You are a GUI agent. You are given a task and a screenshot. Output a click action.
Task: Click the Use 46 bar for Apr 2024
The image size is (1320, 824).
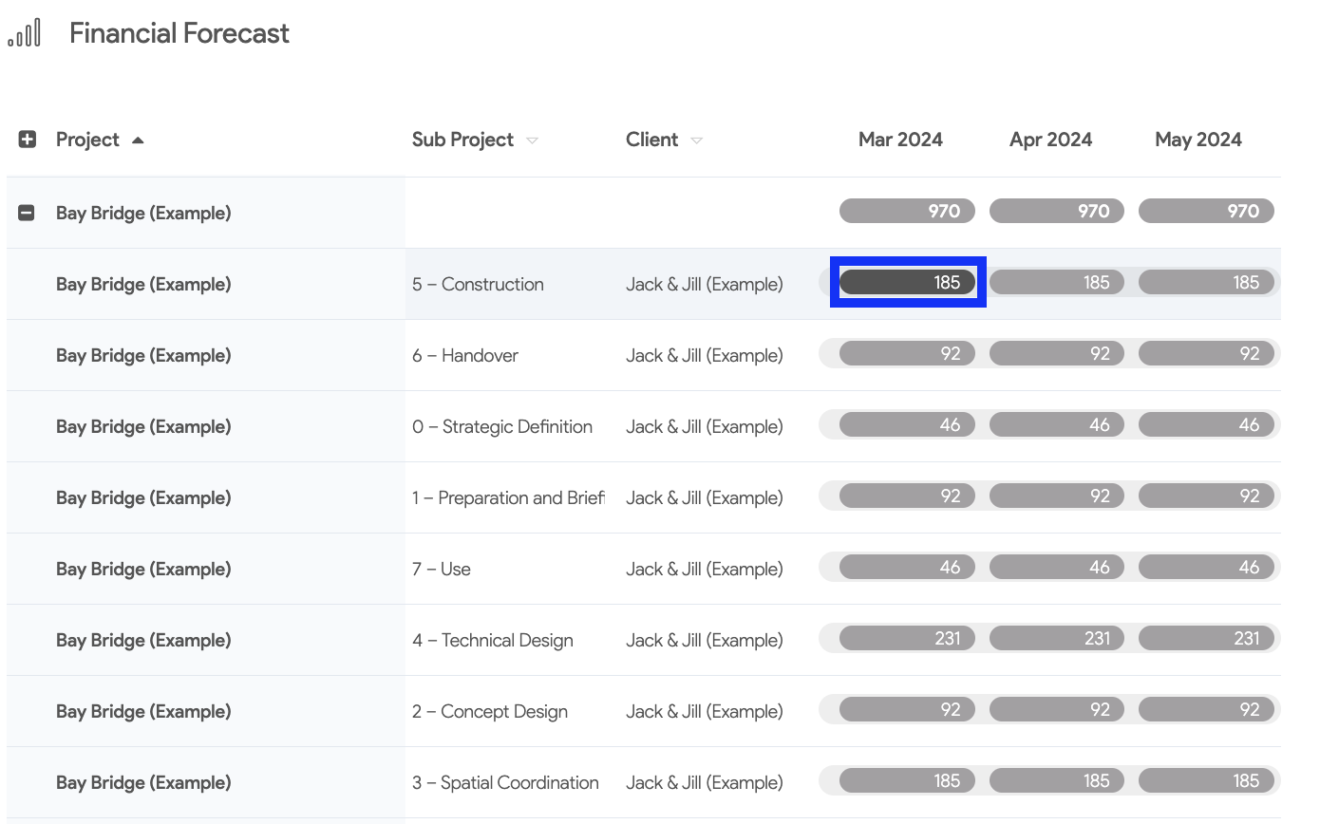tap(1057, 567)
